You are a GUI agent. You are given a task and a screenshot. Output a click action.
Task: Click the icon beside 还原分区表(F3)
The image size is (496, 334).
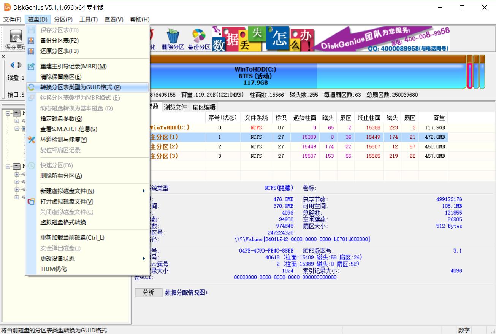coord(32,51)
